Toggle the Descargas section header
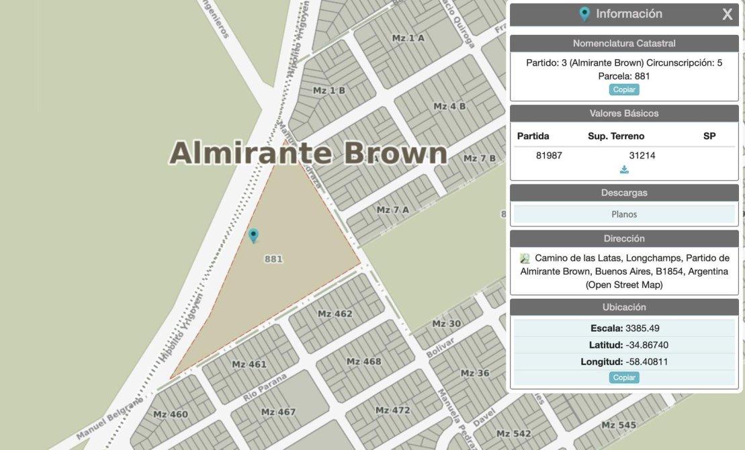This screenshot has width=745, height=450. click(x=624, y=193)
